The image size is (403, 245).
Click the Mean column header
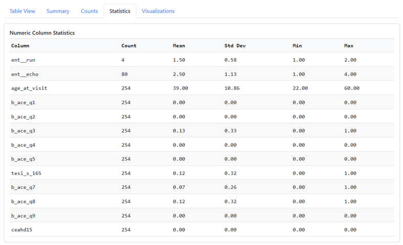(179, 45)
